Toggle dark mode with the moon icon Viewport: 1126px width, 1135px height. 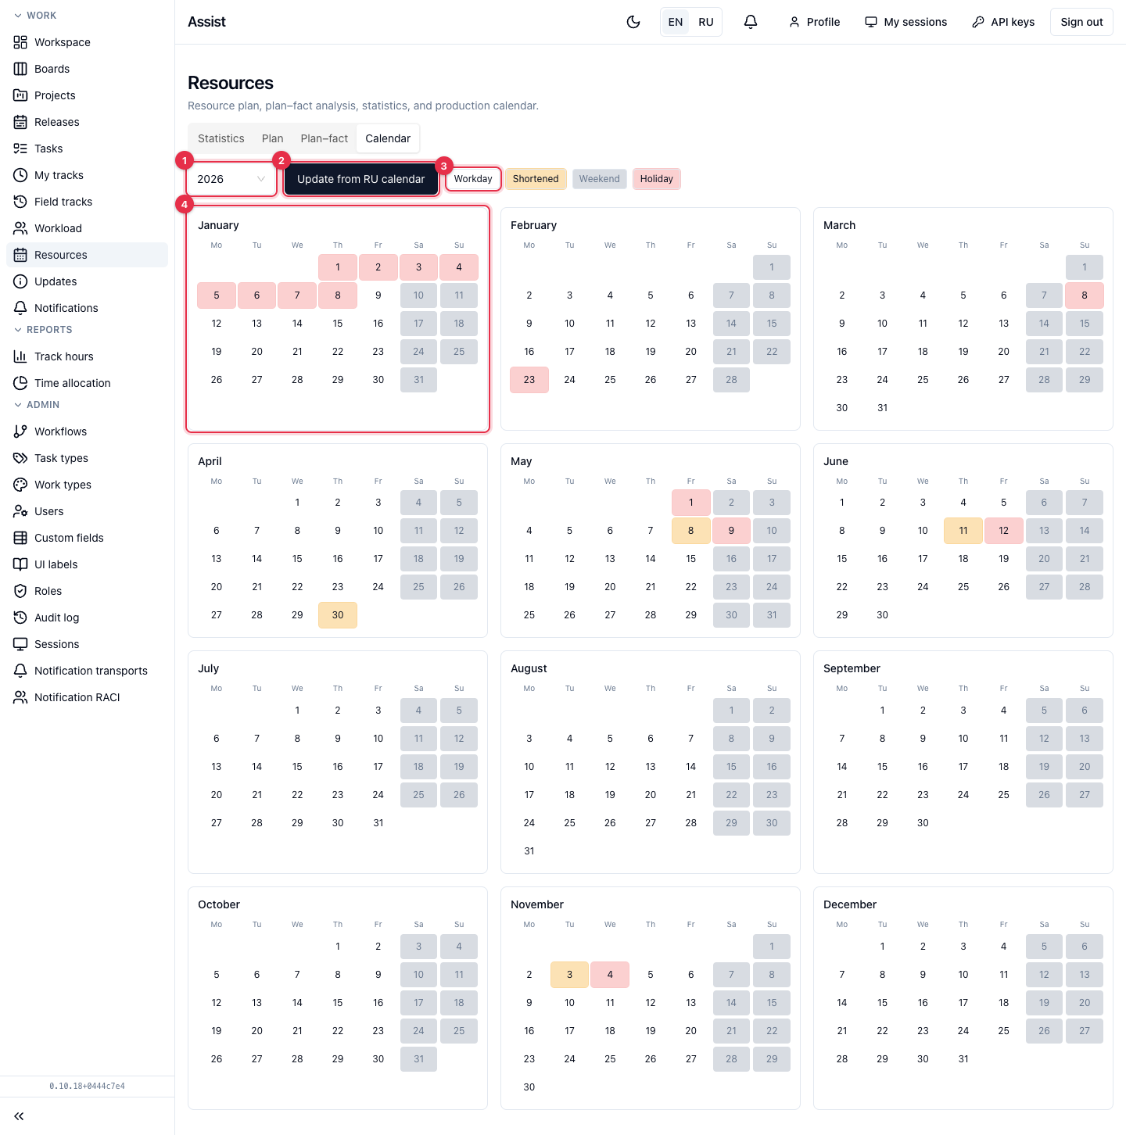tap(633, 22)
